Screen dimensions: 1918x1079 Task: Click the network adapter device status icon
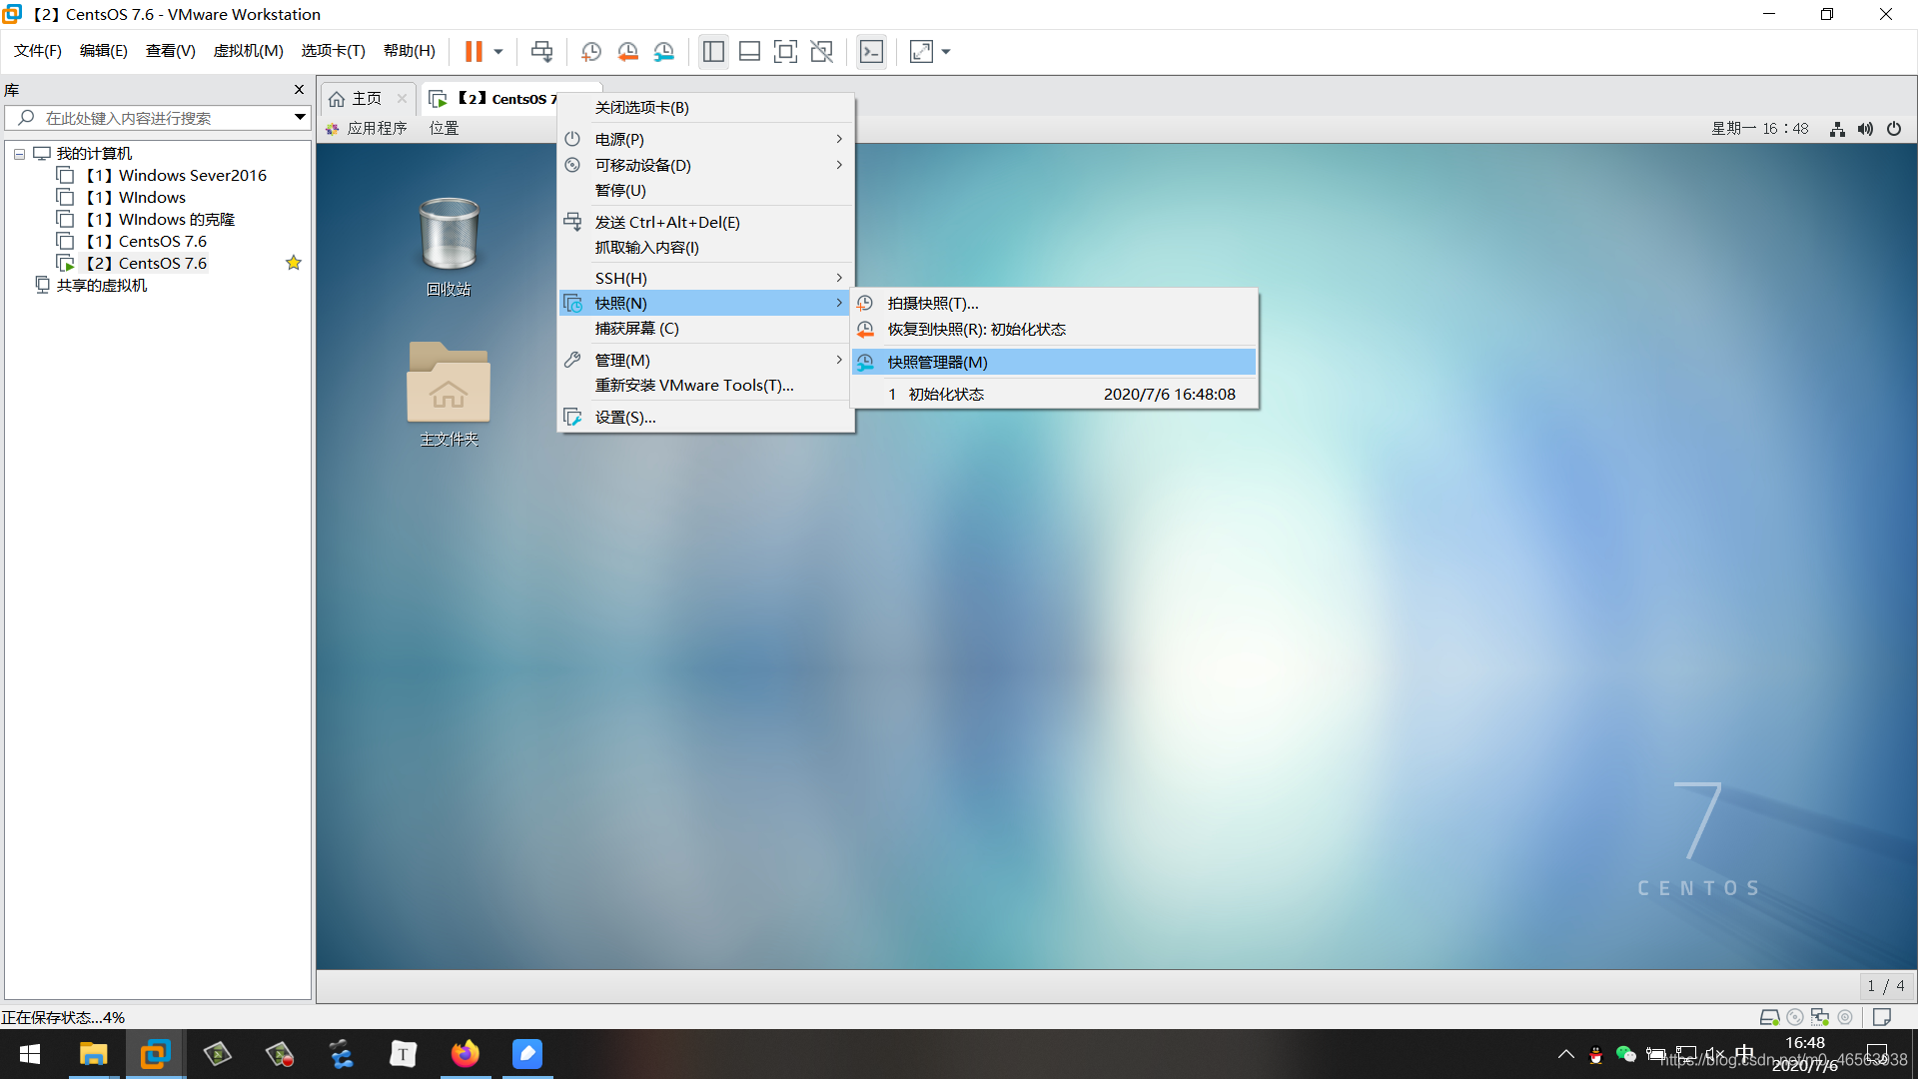(x=1820, y=1017)
